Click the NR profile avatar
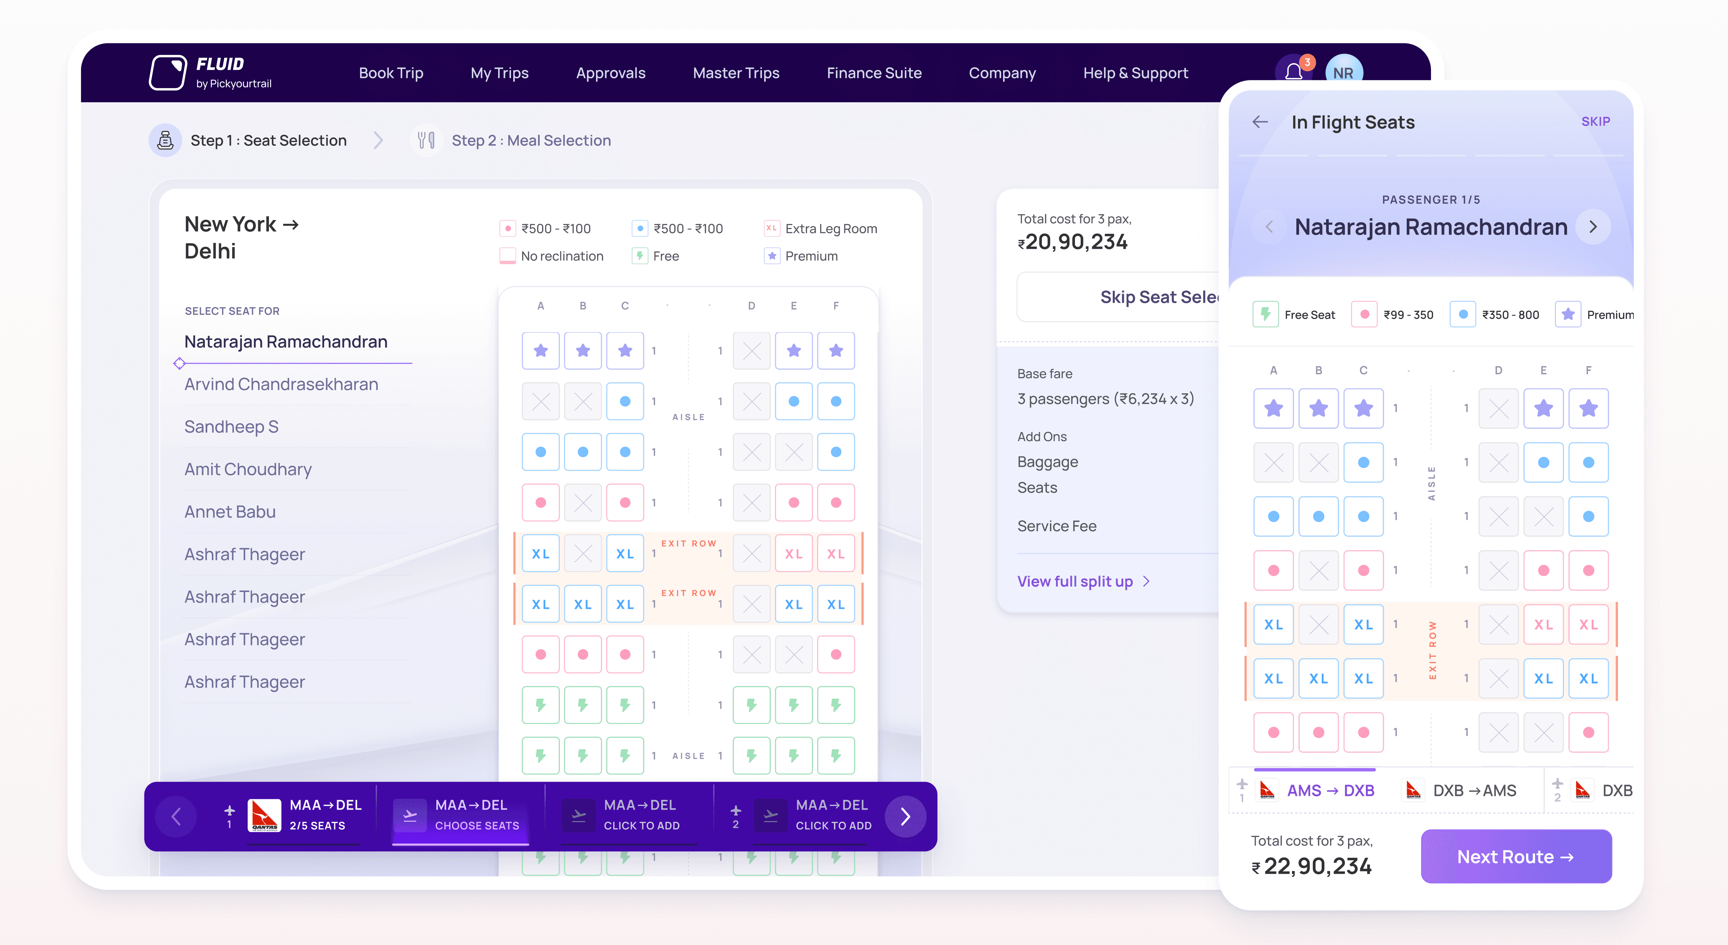Viewport: 1728px width, 945px height. (1343, 72)
